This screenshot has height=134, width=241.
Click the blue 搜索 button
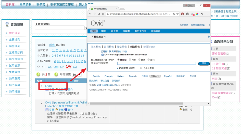[204, 64]
